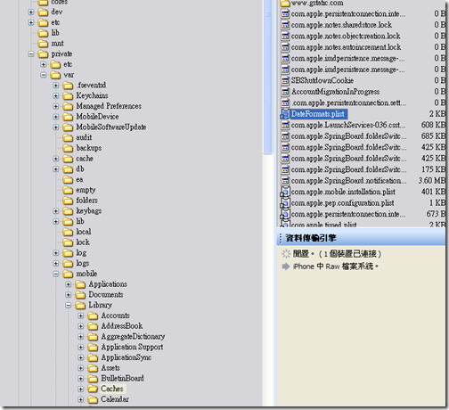
Task: Click the Assets folder icon
Action: tap(93, 368)
